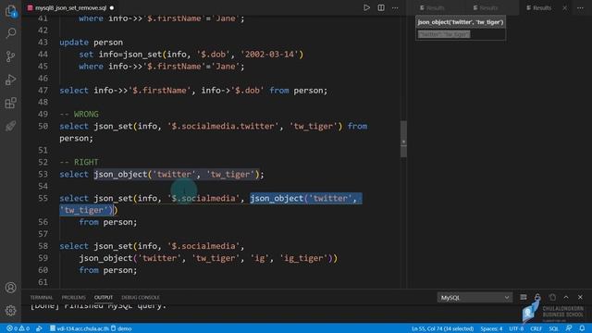This screenshot has width=592, height=333.
Task: Click 'update' keyword on line 43
Action: pyautogui.click(x=74, y=43)
